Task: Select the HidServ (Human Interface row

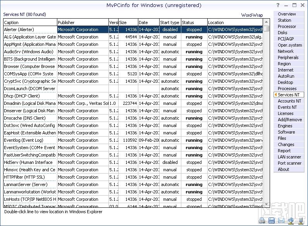Action: click(x=133, y=162)
